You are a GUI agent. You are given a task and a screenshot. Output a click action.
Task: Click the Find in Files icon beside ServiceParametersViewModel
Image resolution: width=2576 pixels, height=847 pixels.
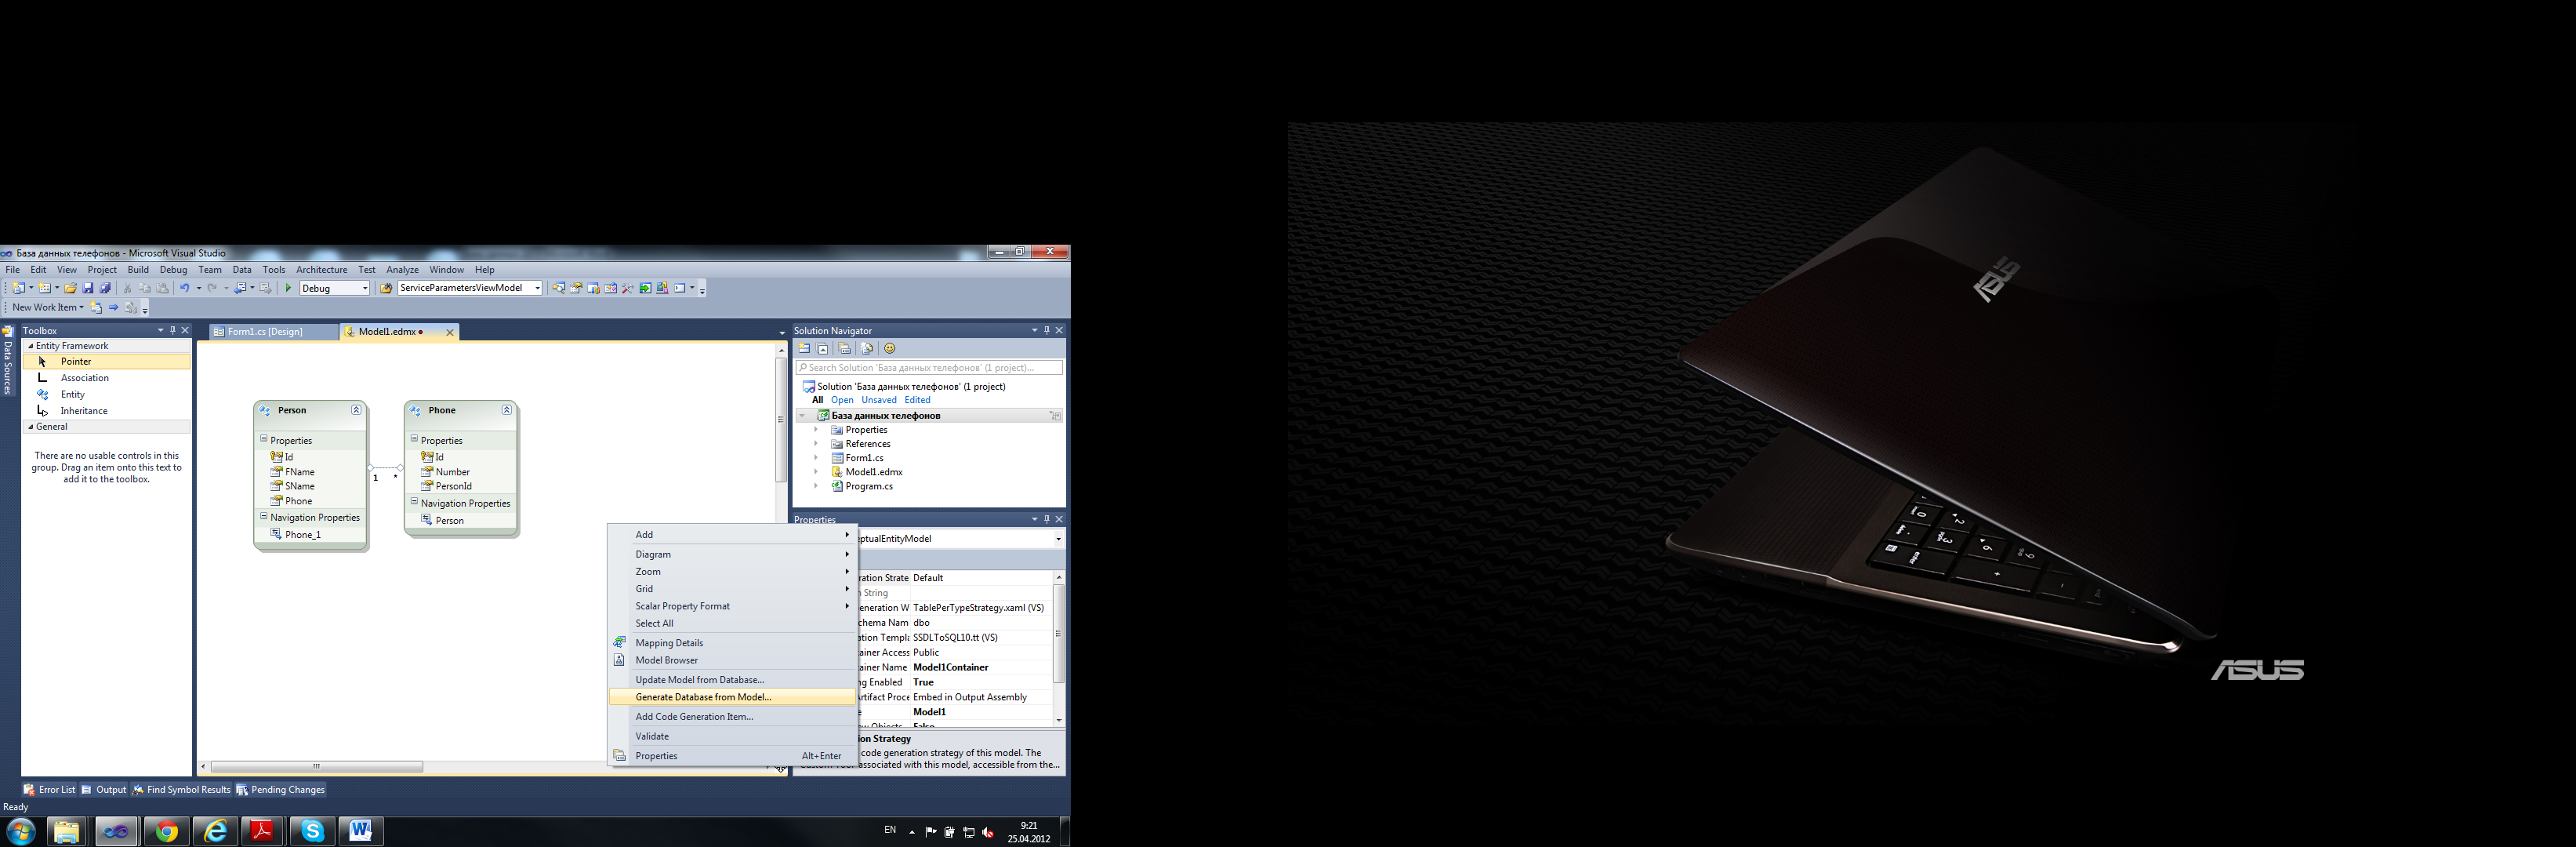[386, 288]
